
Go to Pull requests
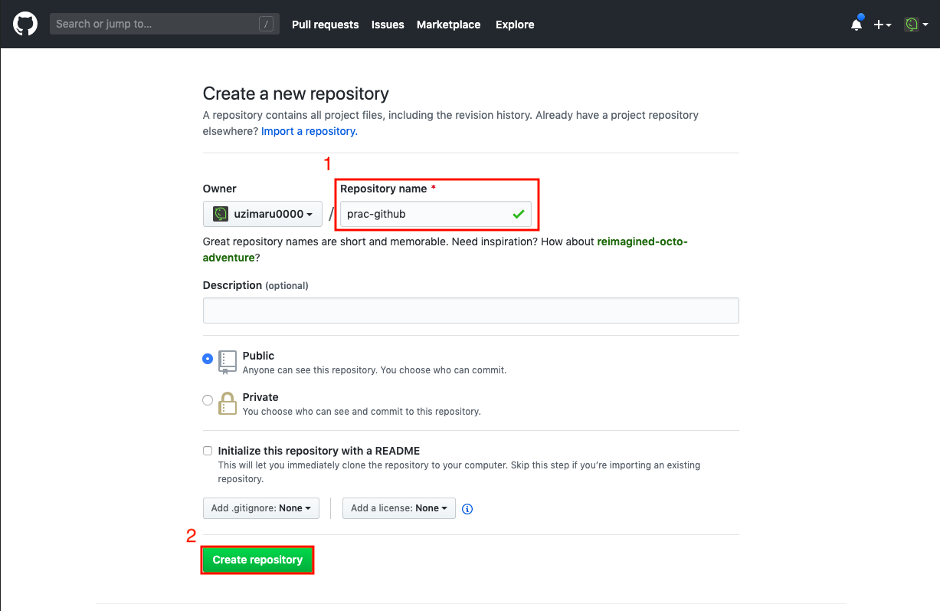click(x=325, y=25)
